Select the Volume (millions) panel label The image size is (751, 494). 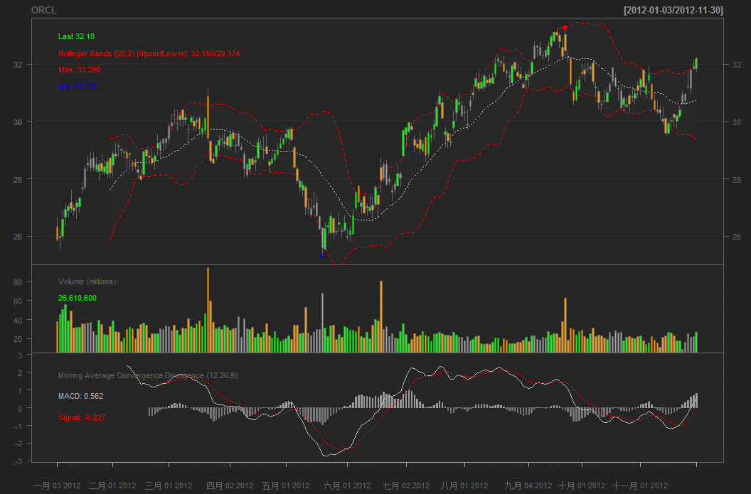[87, 282]
